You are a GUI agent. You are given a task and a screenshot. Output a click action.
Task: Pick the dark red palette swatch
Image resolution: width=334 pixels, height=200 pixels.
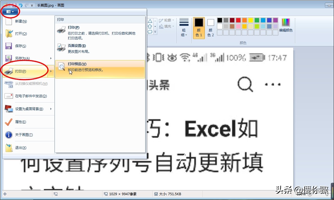[232, 20]
